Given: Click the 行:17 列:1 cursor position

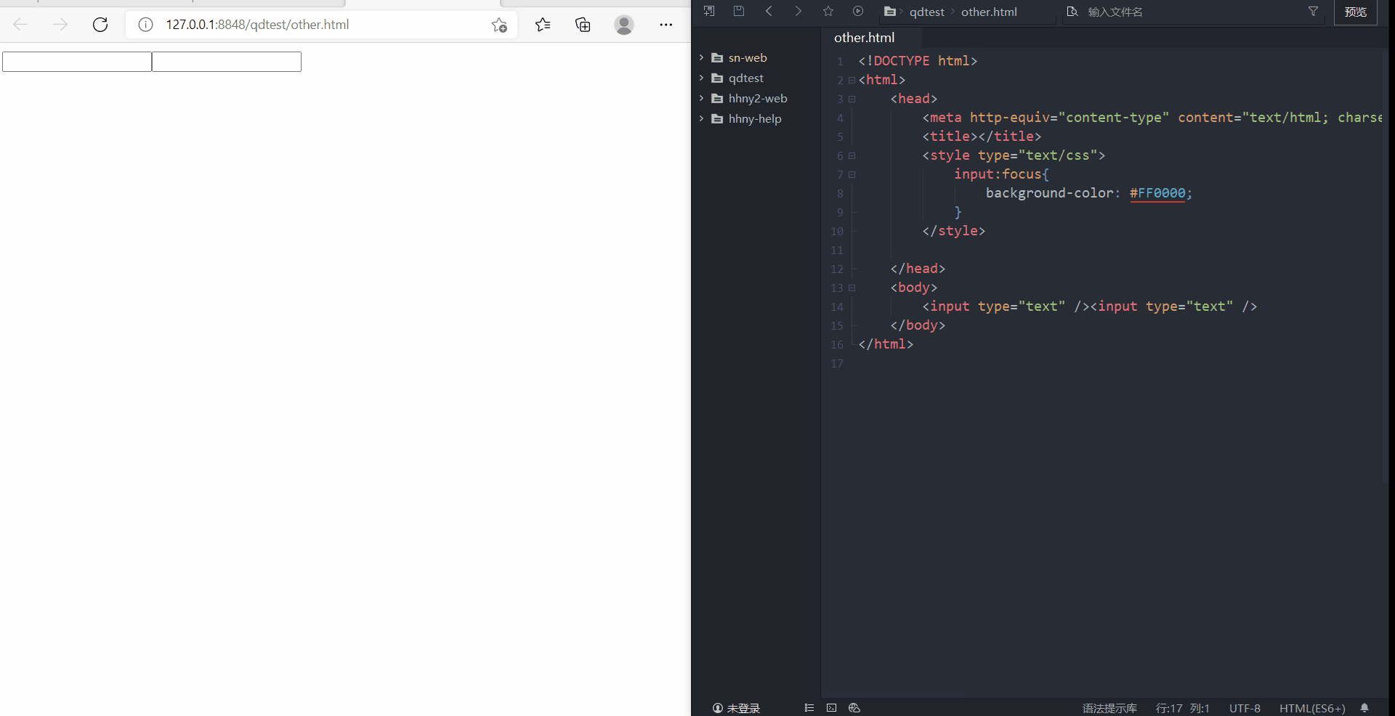Looking at the screenshot, I should [x=1182, y=708].
